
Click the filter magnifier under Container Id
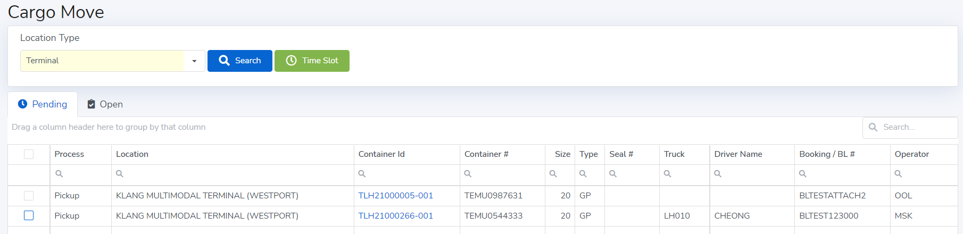point(362,174)
